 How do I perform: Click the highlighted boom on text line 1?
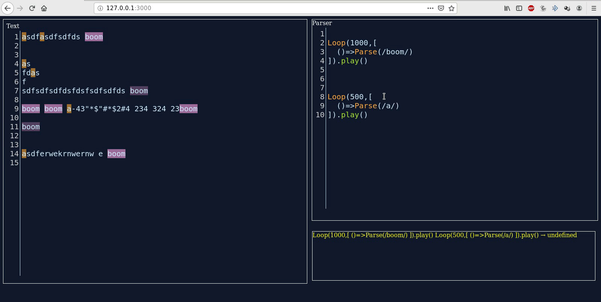pyautogui.click(x=94, y=37)
